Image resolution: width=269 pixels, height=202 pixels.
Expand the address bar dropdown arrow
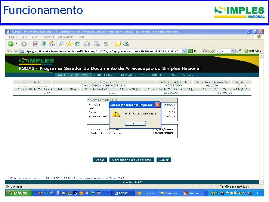pos(184,51)
